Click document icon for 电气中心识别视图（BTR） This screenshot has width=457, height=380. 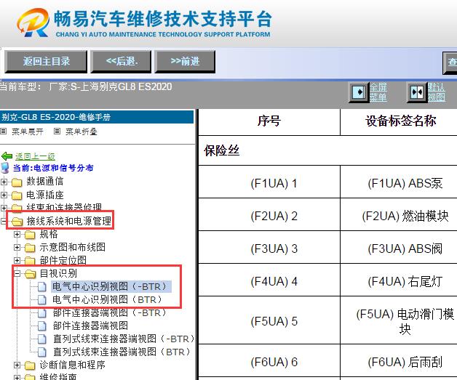(42, 299)
